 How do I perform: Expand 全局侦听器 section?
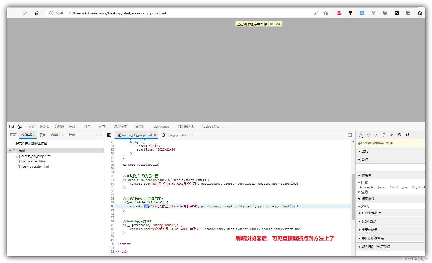pyautogui.click(x=390, y=230)
